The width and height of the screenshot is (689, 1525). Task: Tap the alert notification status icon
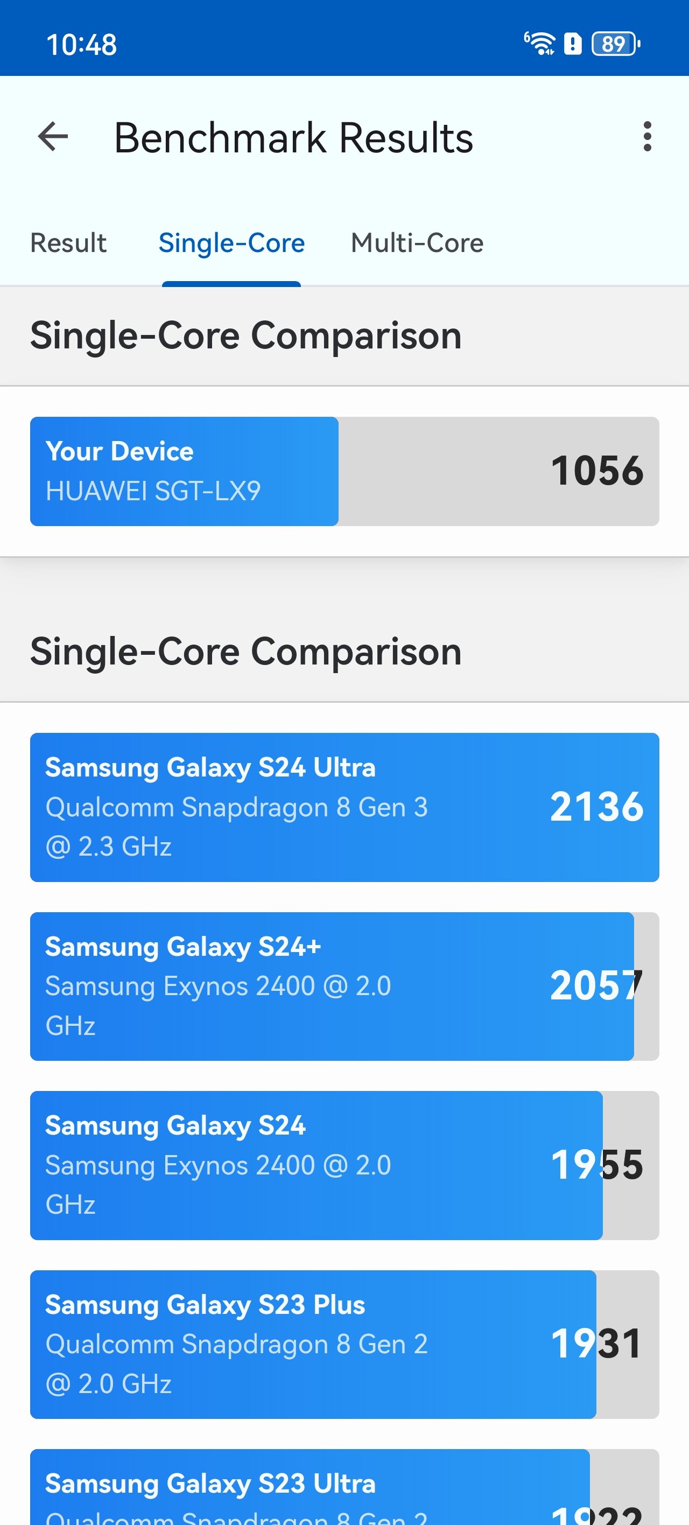coord(572,44)
